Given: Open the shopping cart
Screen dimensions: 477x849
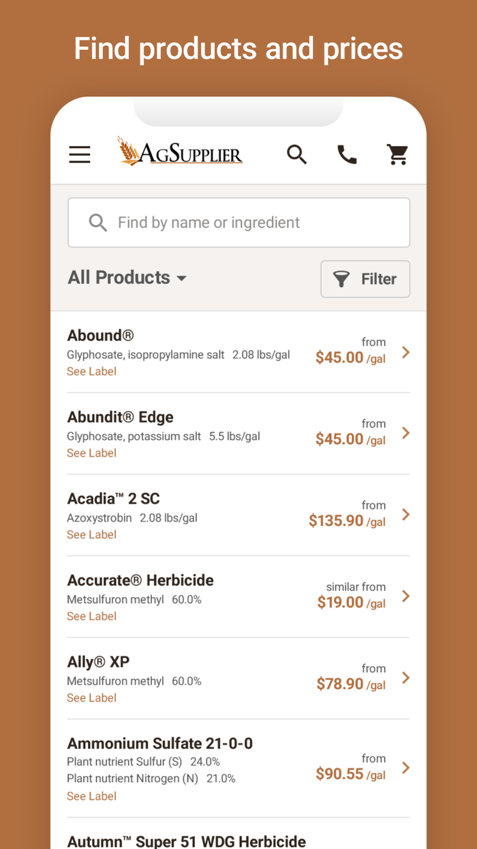Looking at the screenshot, I should pos(397,155).
